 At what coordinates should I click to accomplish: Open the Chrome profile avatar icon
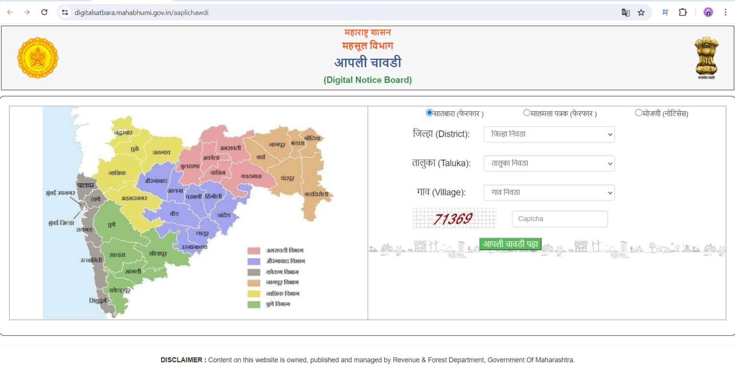coord(708,12)
